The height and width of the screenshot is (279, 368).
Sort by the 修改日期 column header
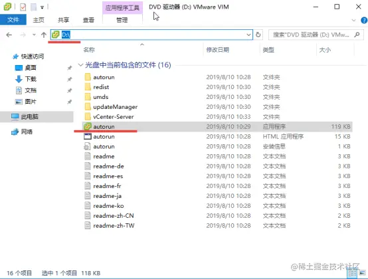(218, 50)
